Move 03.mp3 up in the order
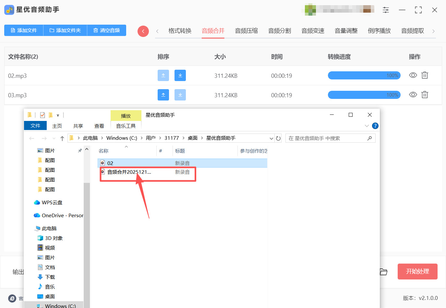 point(163,95)
